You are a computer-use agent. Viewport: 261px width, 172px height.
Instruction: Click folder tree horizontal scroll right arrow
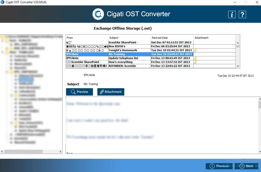pyautogui.click(x=60, y=151)
